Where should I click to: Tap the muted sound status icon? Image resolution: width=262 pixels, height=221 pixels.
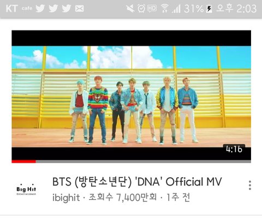tap(130, 9)
